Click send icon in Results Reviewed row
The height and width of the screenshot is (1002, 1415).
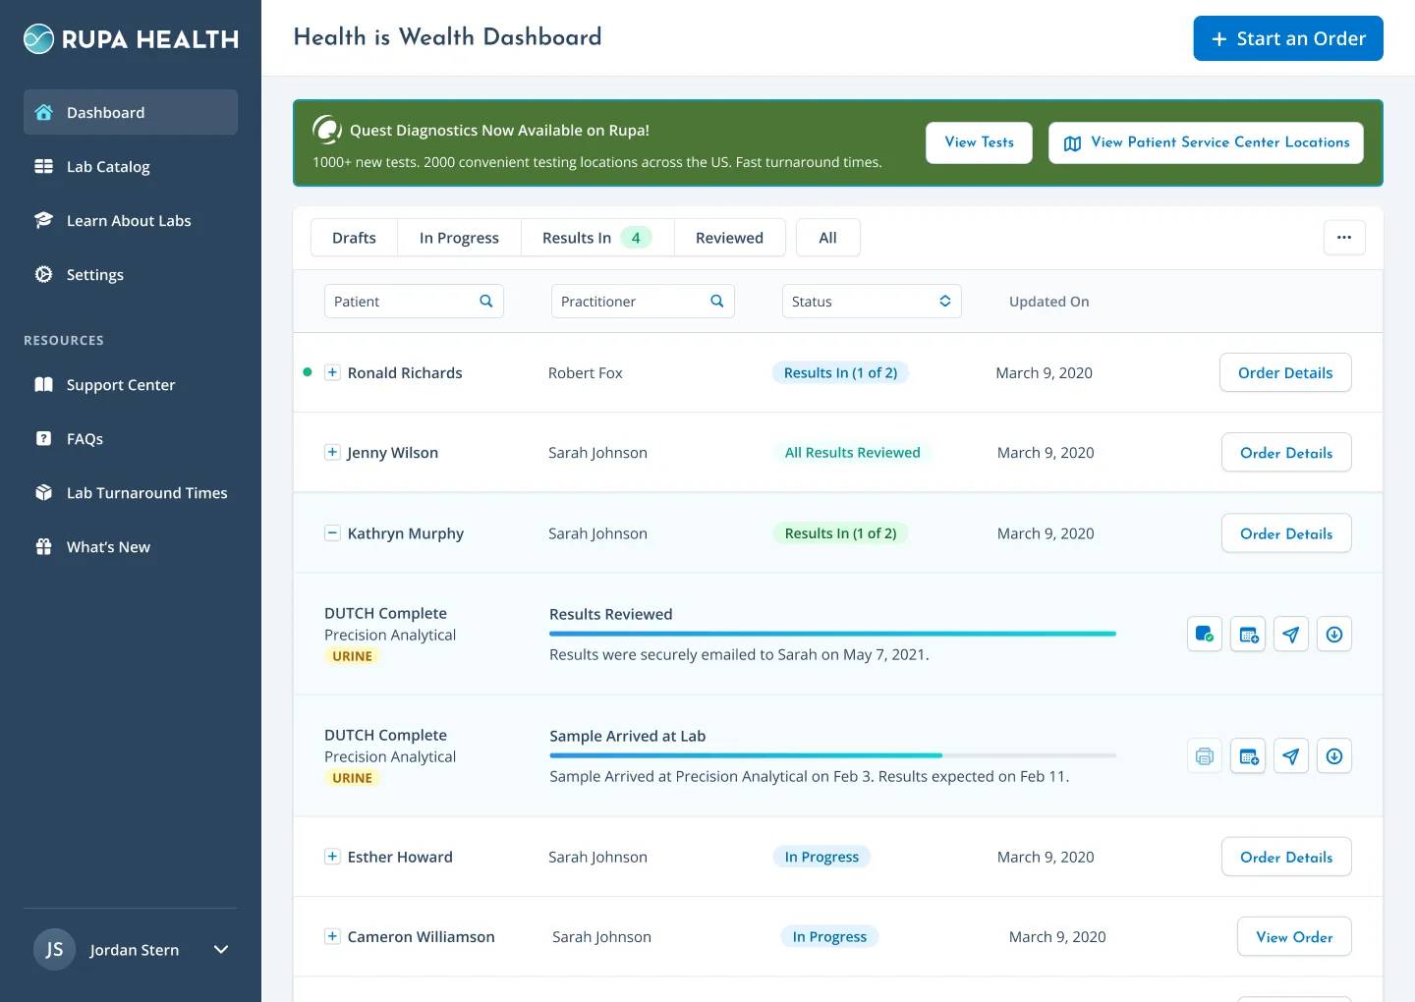pos(1291,634)
